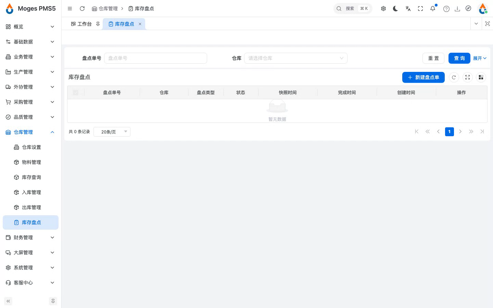Open the language translation icon
This screenshot has width=493, height=308.
point(408,9)
